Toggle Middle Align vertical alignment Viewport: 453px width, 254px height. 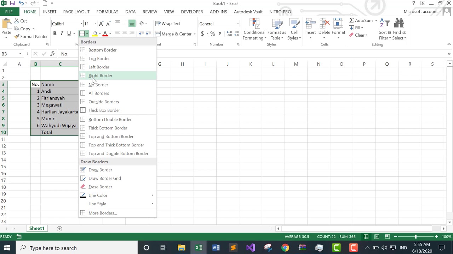tap(125, 24)
